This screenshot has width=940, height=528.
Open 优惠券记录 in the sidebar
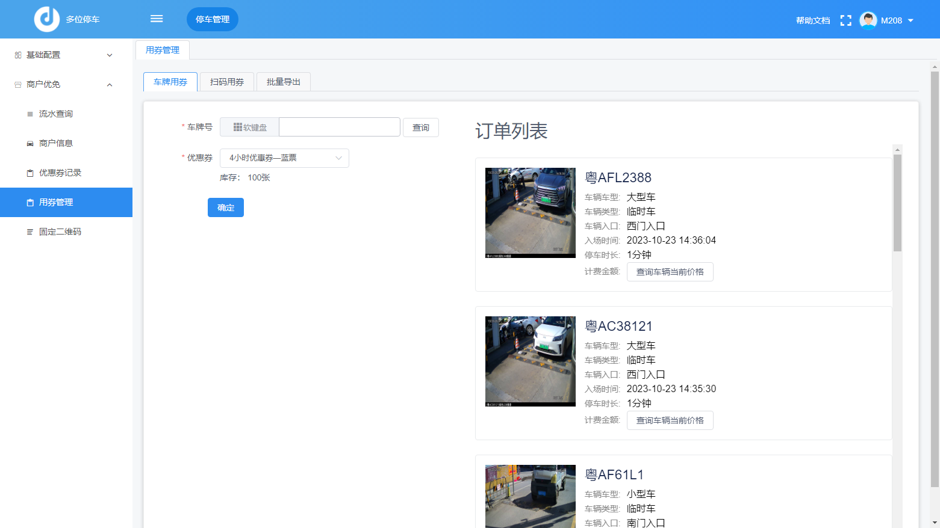click(x=66, y=173)
